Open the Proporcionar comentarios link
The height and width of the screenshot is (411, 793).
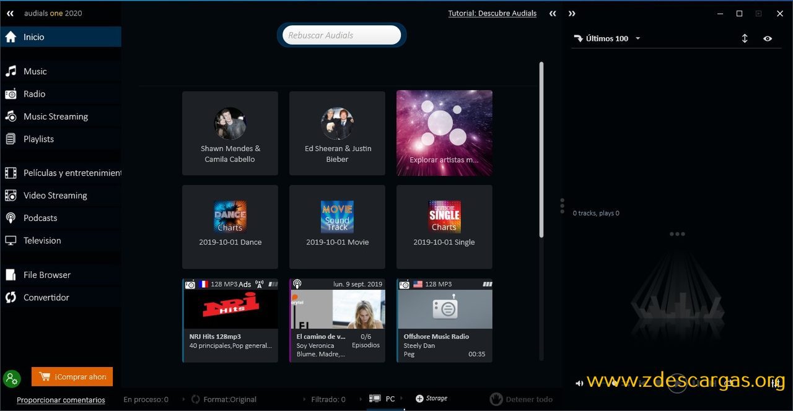(61, 400)
